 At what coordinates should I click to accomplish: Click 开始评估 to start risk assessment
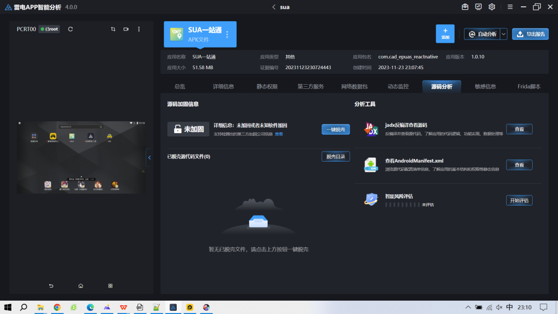coord(519,200)
